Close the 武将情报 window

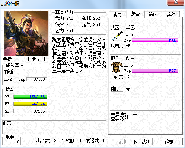tap(175, 2)
